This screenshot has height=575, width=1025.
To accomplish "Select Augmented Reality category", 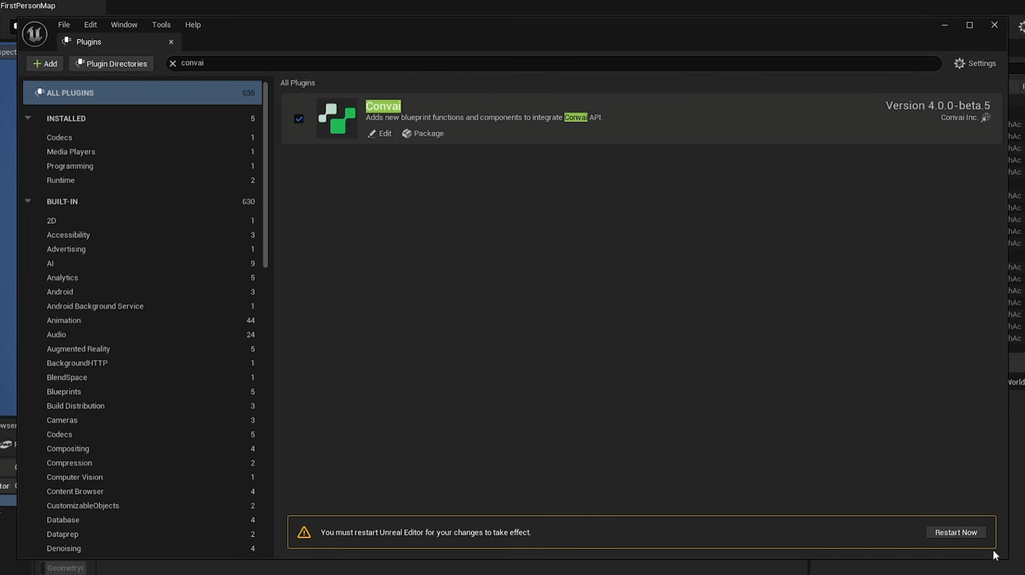I will [142, 349].
